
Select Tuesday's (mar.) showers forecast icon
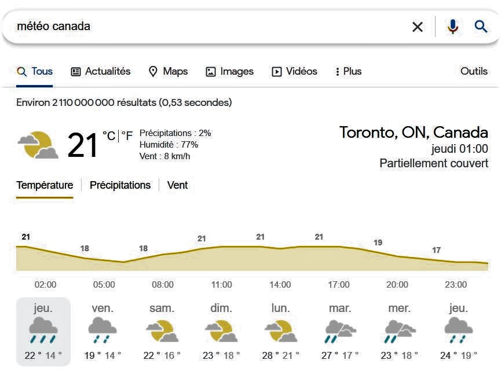340,330
